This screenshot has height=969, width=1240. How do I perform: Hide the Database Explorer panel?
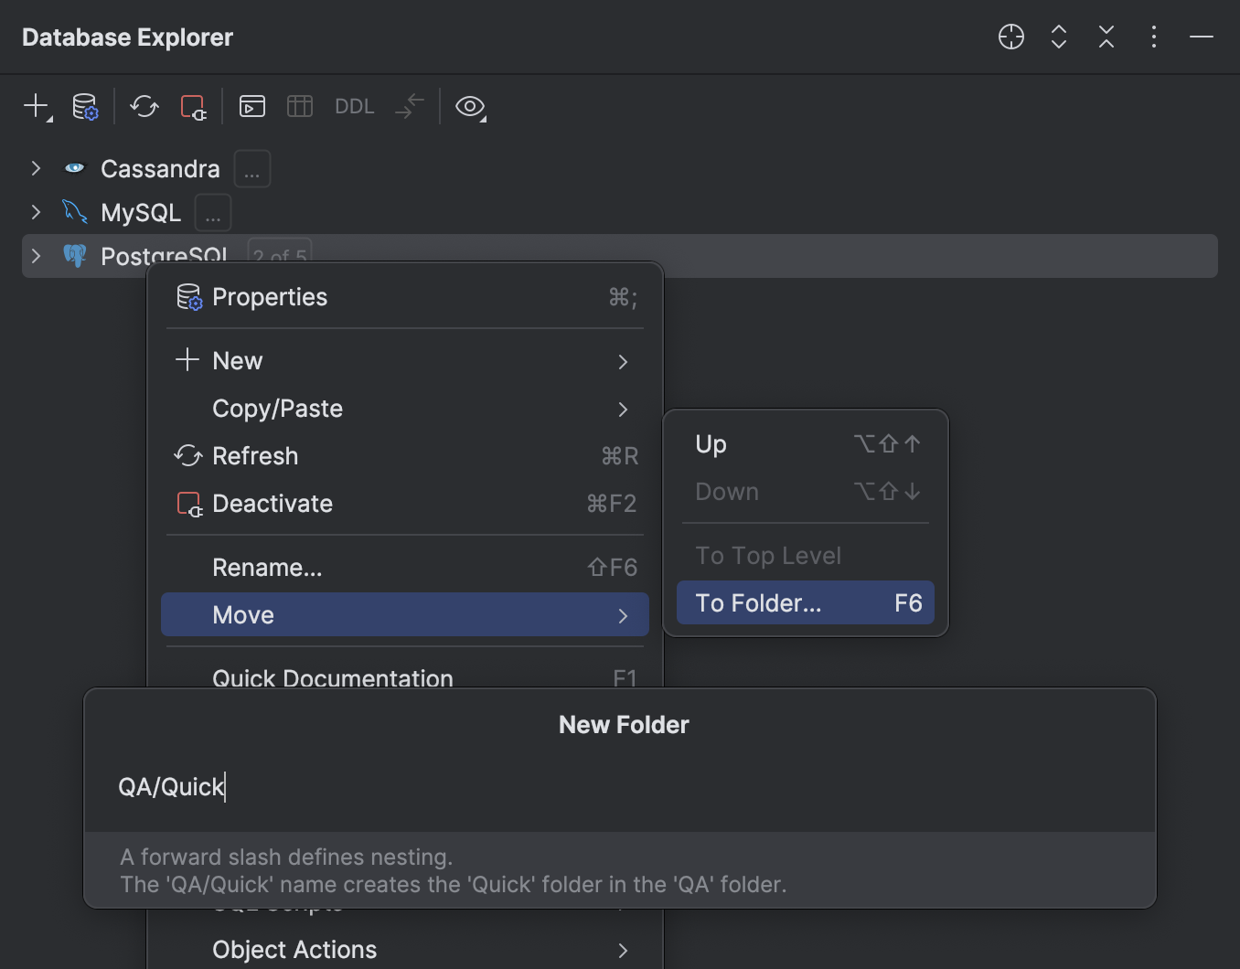click(1202, 37)
